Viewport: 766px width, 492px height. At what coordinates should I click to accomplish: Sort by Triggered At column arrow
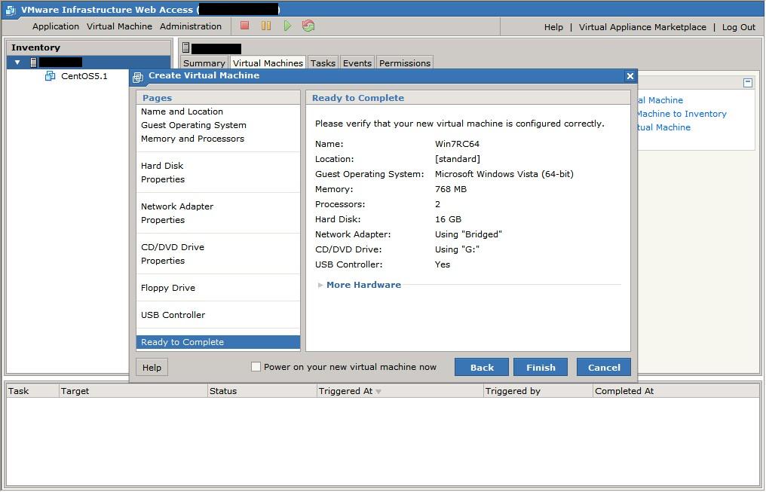(x=378, y=392)
